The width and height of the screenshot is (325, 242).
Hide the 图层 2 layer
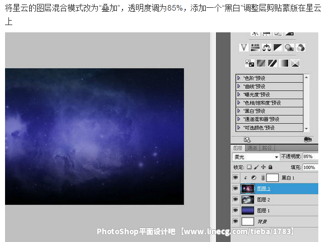tap(235, 199)
